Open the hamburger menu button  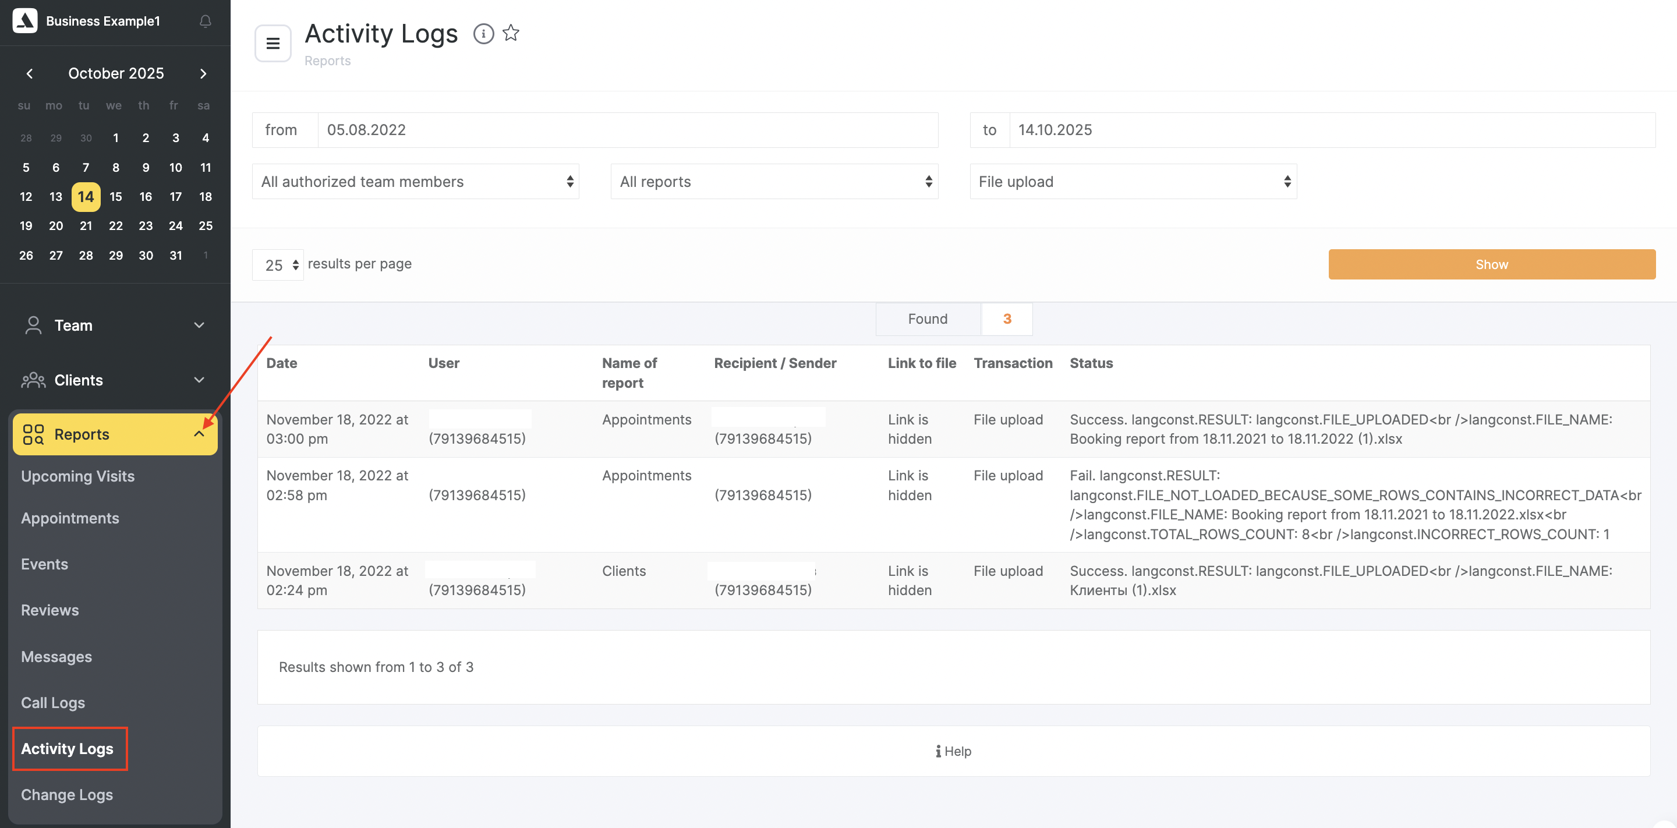coord(273,44)
